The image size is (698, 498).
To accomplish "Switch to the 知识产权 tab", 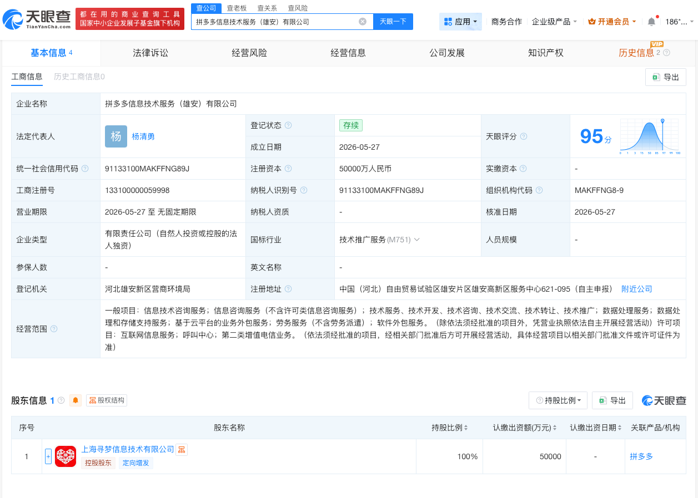I will pyautogui.click(x=546, y=53).
